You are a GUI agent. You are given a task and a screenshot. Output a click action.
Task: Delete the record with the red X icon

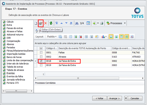click(x=46, y=23)
